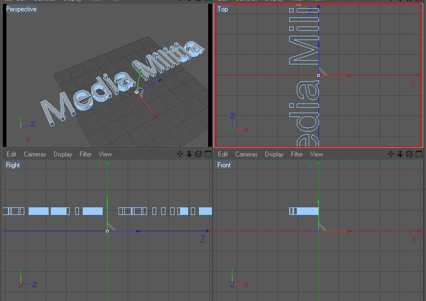426x301 pixels.
Task: Click the red X axis scale handle in Front view
Action: click(x=349, y=231)
